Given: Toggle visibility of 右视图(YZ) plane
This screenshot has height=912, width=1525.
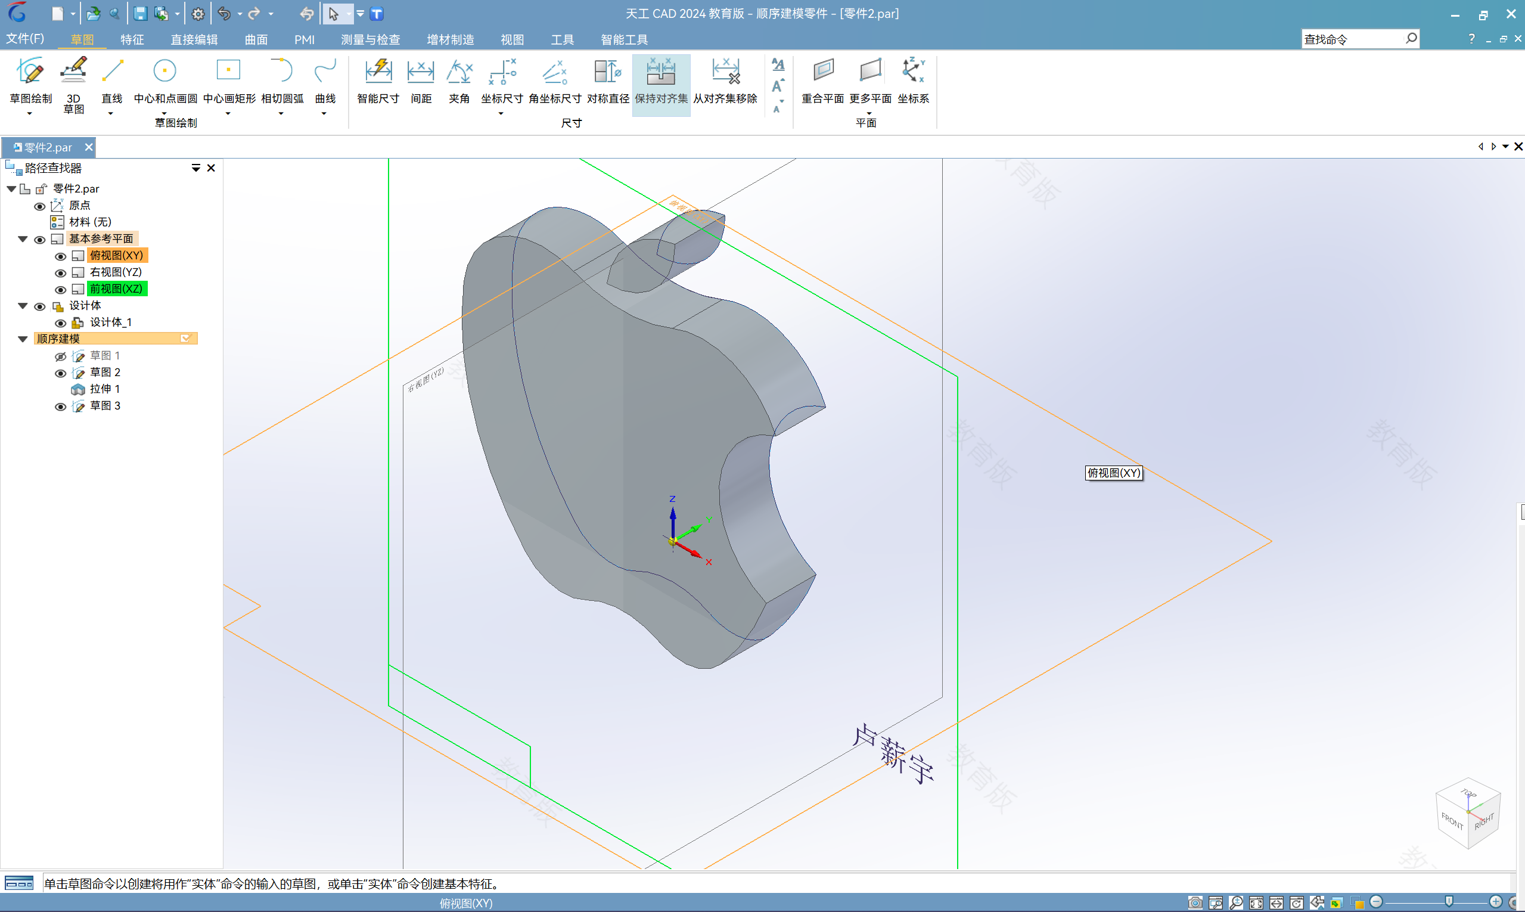Looking at the screenshot, I should 58,271.
